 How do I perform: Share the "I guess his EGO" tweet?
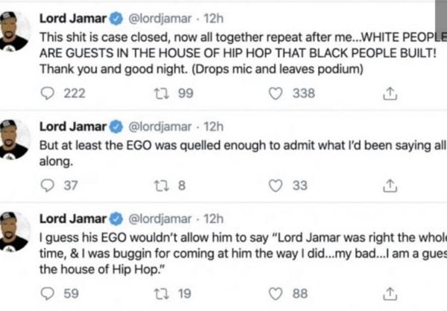coord(387,295)
